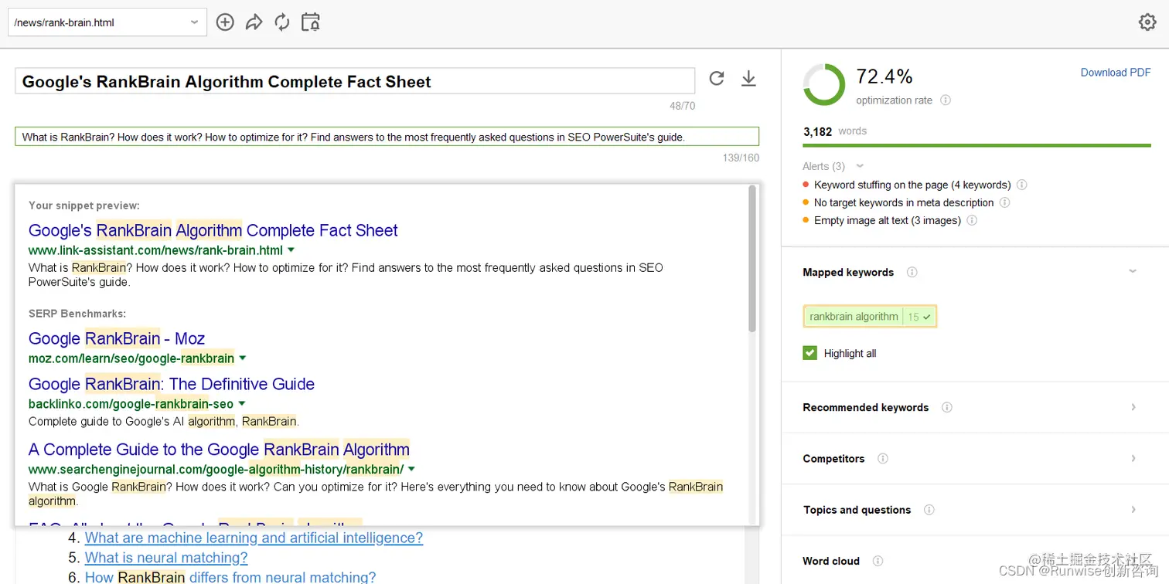
Task: Click the reload icon next to title field
Action: click(717, 78)
